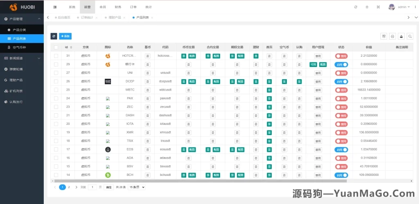Switch to the 订单 top menu
The height and width of the screenshot is (204, 419).
pos(133,7)
